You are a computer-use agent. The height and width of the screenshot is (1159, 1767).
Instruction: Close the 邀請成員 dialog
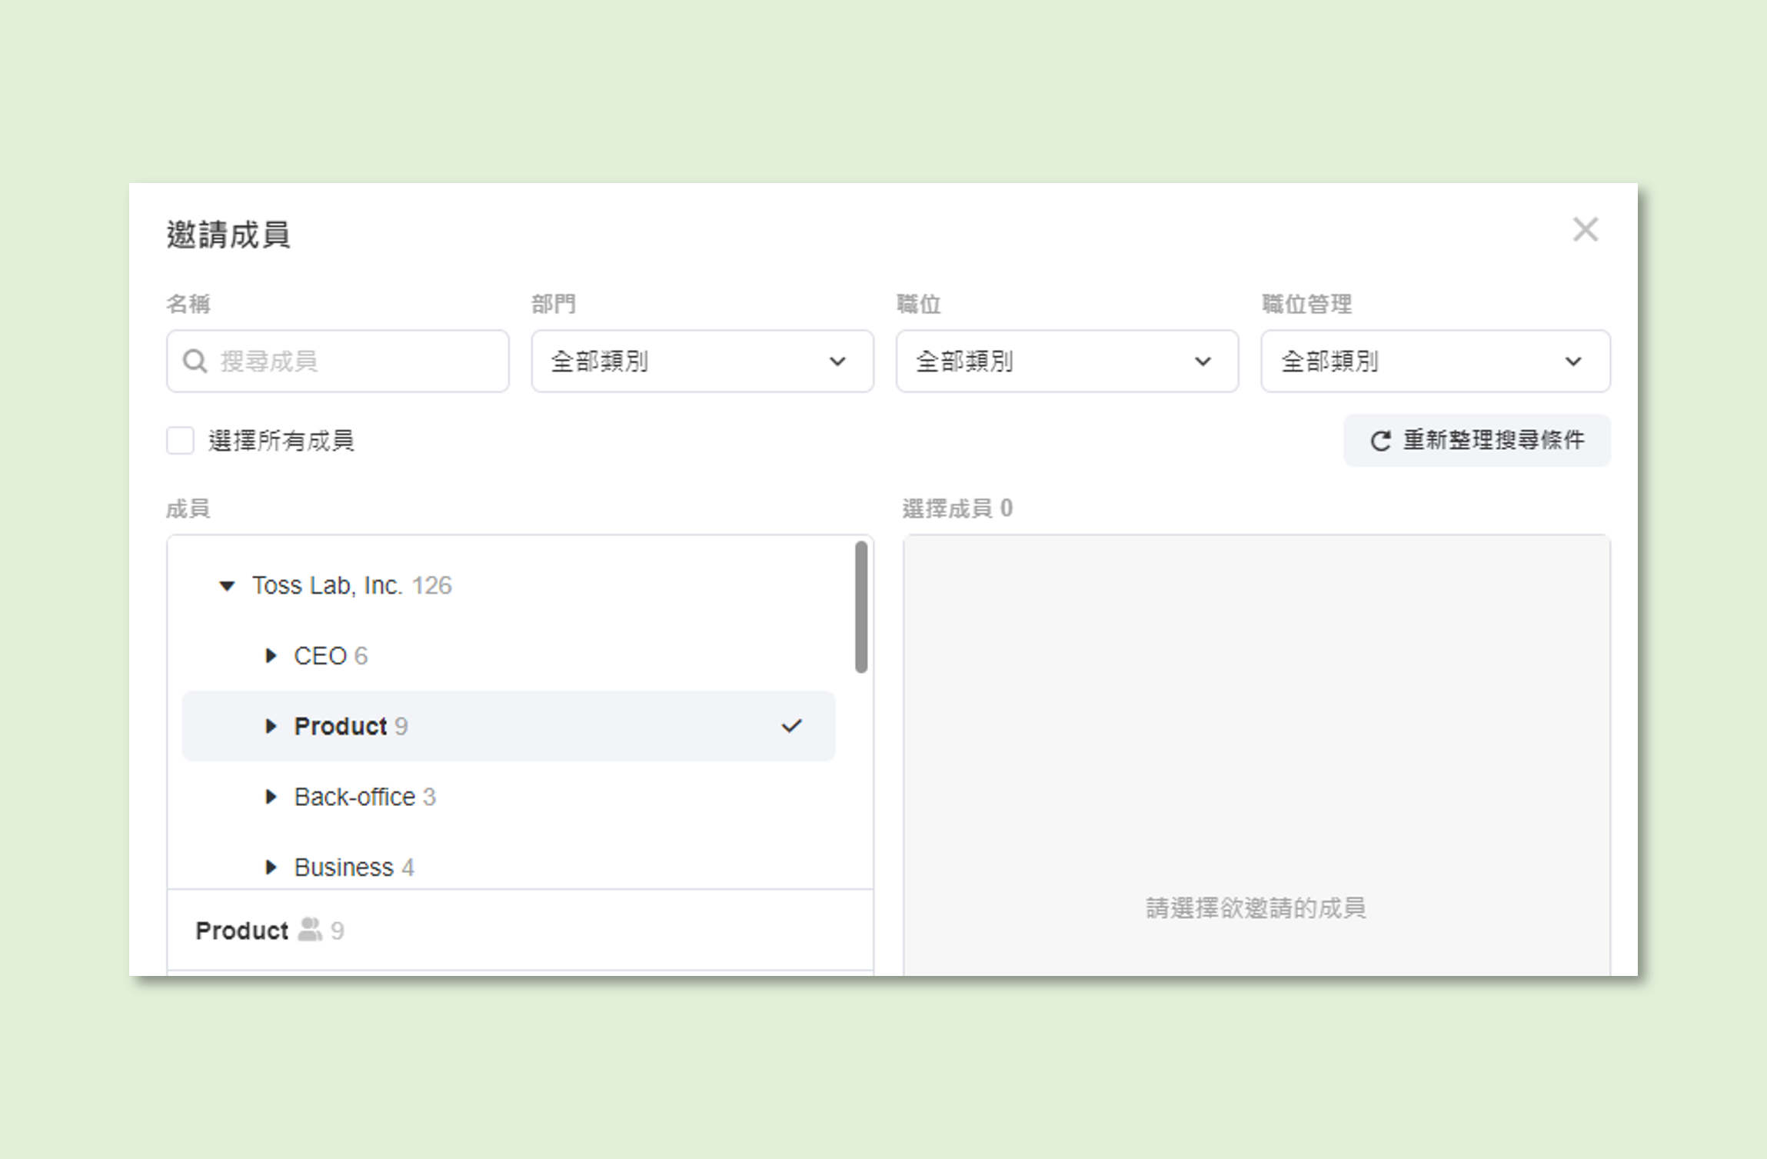tap(1585, 229)
